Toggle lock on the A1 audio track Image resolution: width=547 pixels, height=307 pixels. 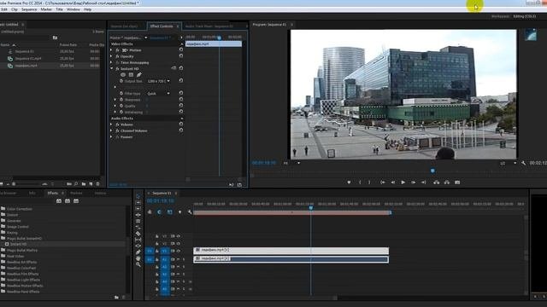click(157, 259)
